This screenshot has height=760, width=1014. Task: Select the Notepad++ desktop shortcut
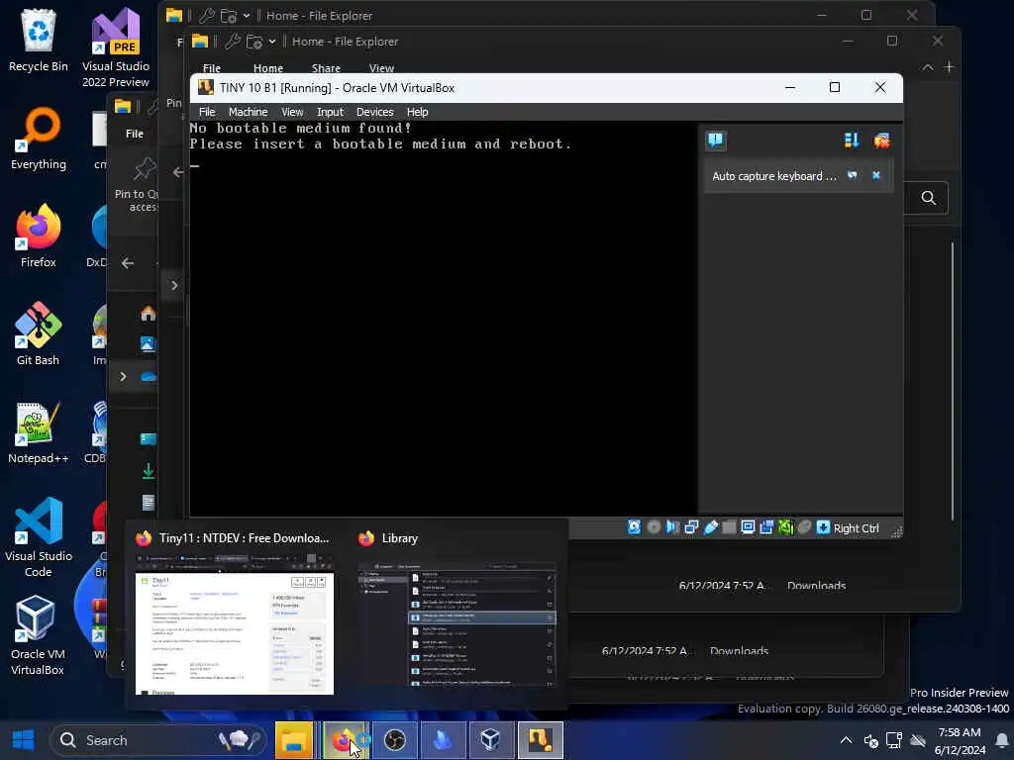point(39,432)
